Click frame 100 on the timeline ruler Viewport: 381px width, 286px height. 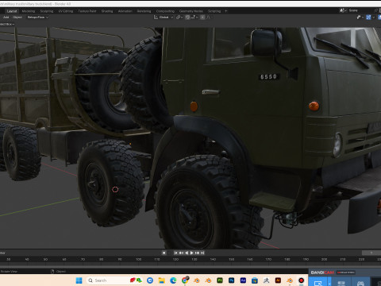pyautogui.click(x=139, y=259)
